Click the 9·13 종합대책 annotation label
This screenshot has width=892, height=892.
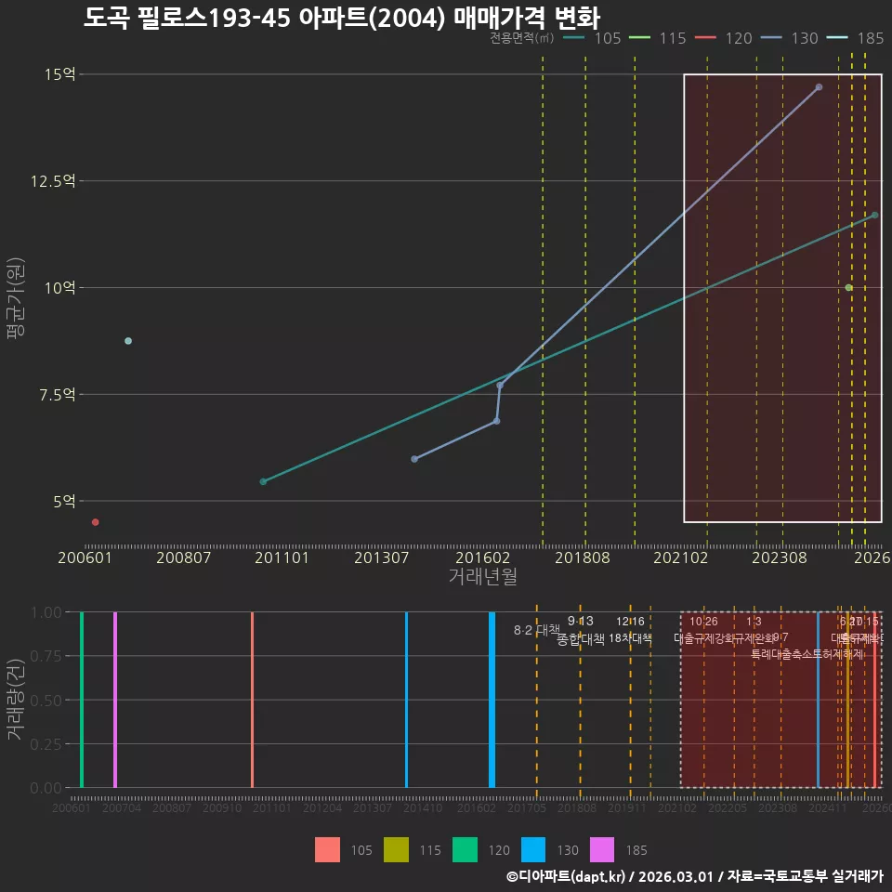pyautogui.click(x=580, y=630)
